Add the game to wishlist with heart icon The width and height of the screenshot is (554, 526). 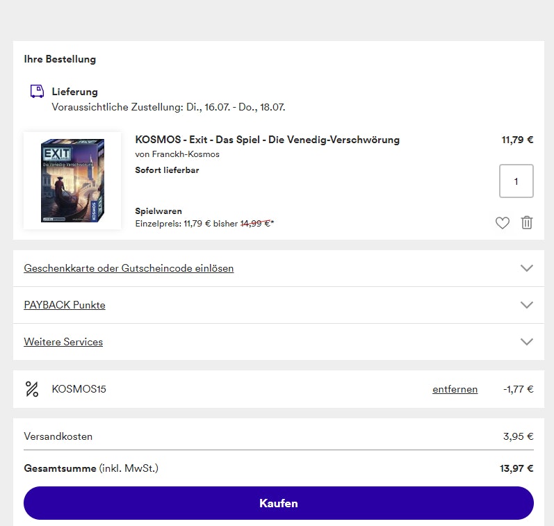click(x=502, y=223)
